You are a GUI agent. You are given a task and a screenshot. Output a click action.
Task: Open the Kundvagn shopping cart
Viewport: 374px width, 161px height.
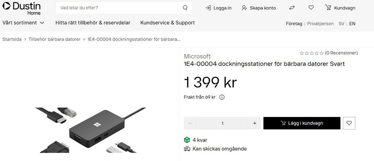point(340,8)
